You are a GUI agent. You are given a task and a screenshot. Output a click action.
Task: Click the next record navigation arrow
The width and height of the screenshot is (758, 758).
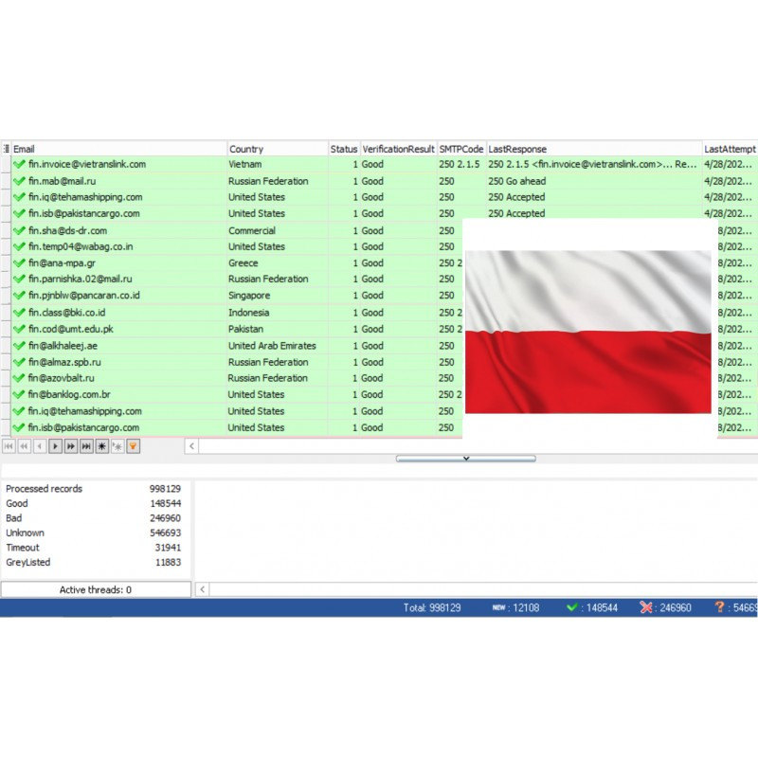(x=55, y=446)
